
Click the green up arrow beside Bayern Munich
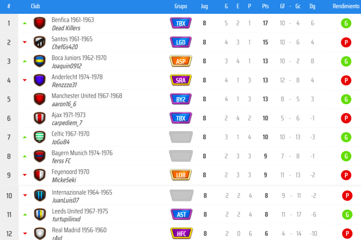25,157
